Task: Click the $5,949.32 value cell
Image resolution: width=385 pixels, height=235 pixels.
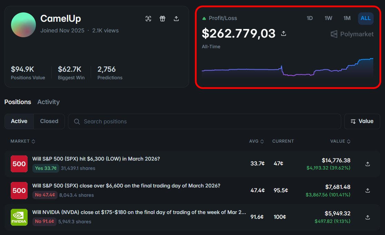Action: tap(337, 213)
